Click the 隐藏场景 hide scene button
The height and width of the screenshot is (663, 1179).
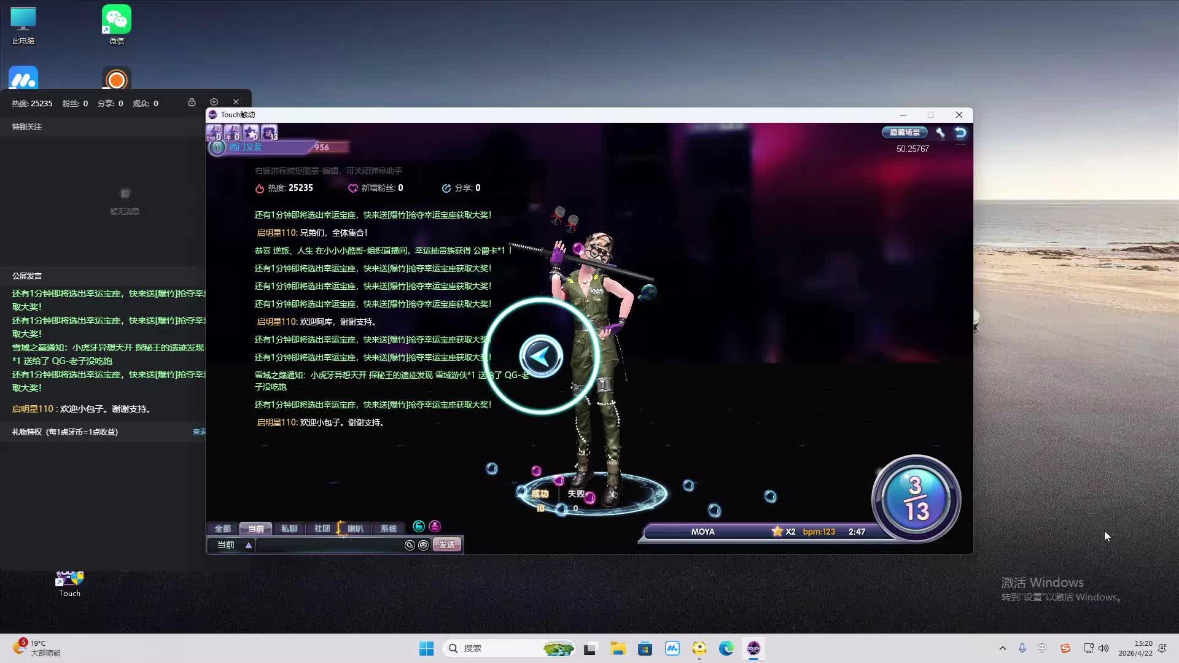point(905,133)
